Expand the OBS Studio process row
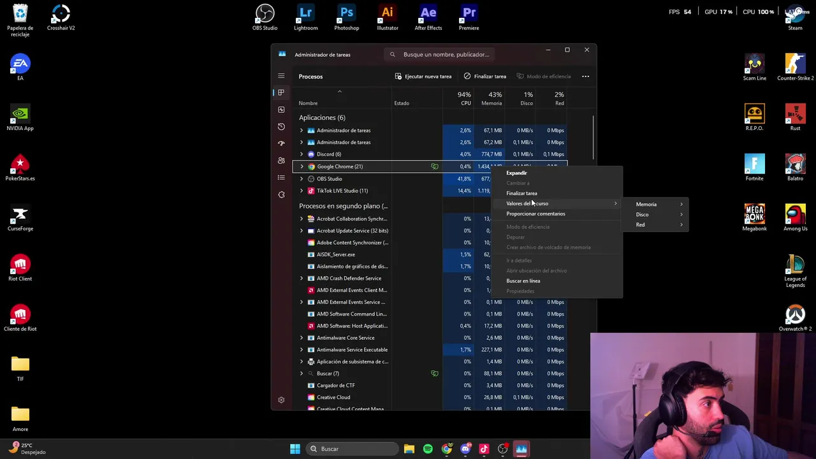 [x=302, y=178]
